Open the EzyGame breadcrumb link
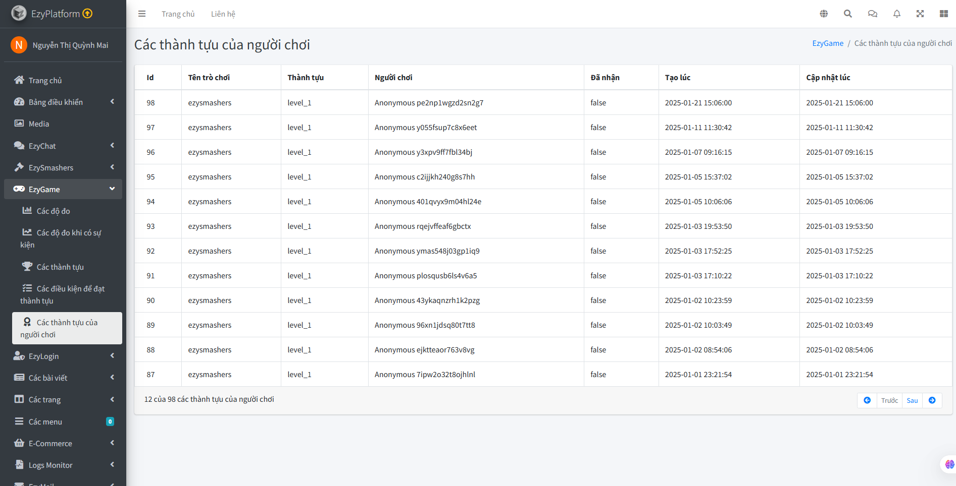This screenshot has height=486, width=956. coord(827,43)
